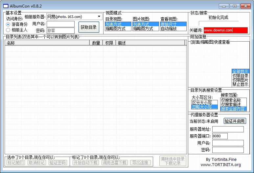
Task: Click the red 关键词 search field
Action: coord(225,30)
